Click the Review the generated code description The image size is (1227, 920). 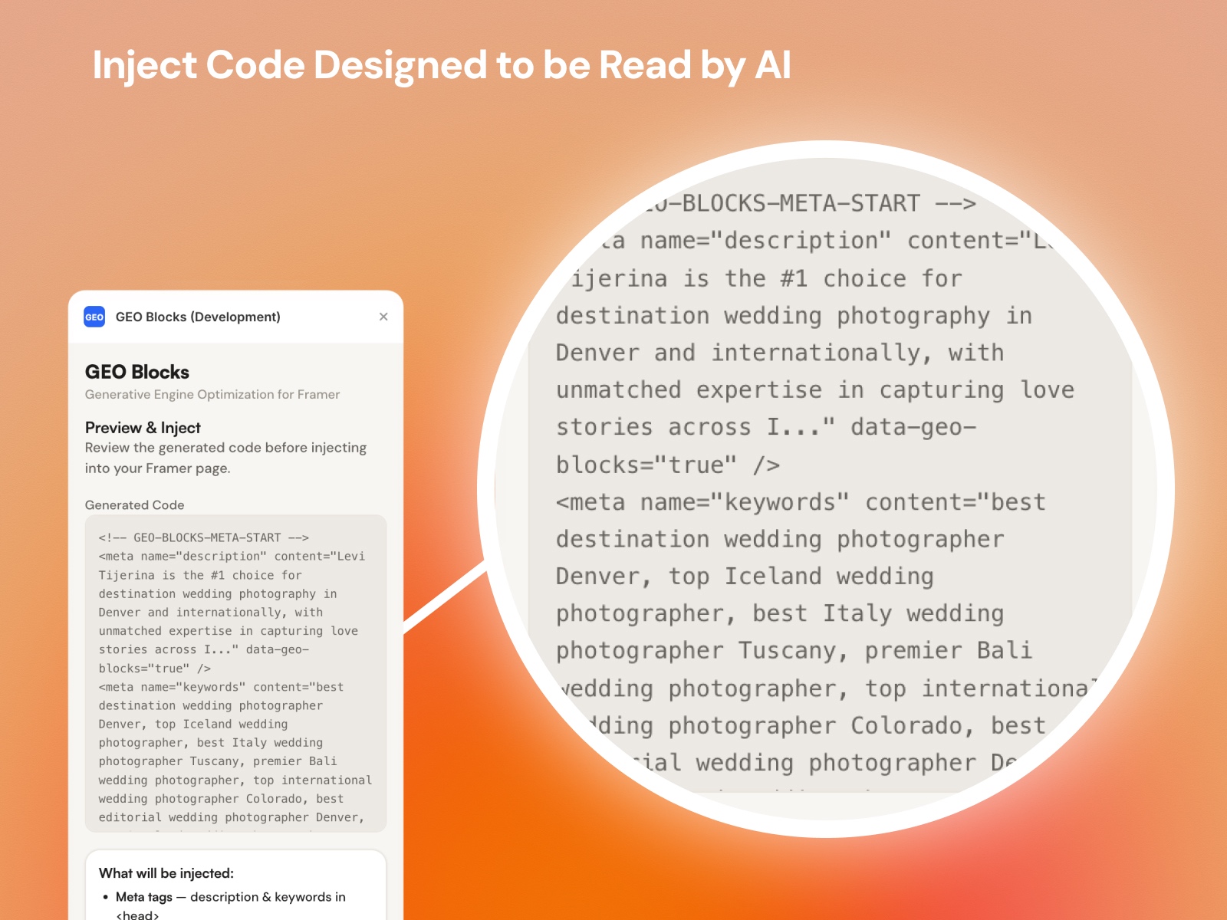[x=225, y=458]
